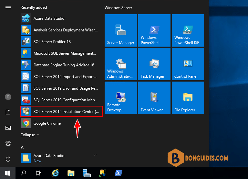Open Control Panel tile

(x=188, y=64)
